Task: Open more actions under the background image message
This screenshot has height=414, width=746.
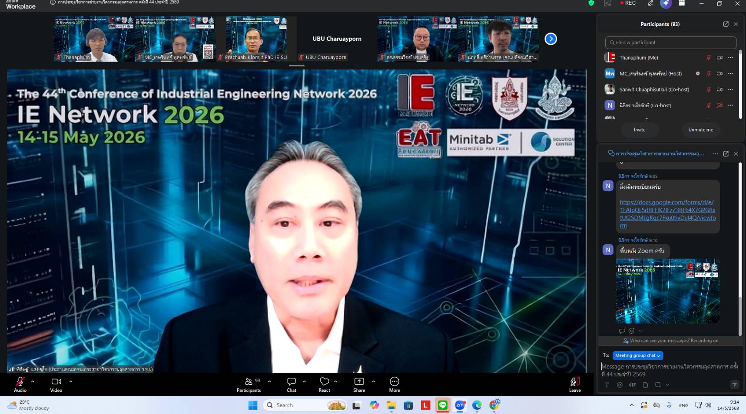Action: [640, 331]
